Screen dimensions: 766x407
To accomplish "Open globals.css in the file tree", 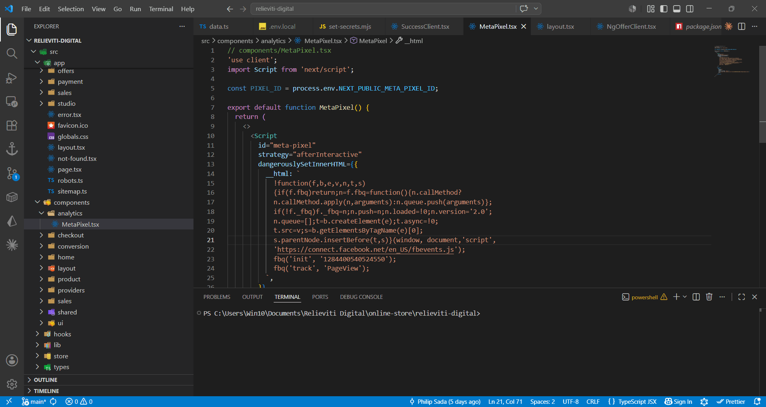I will (x=73, y=136).
